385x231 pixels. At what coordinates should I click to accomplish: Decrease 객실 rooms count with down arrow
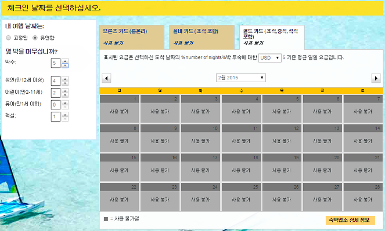point(65,119)
